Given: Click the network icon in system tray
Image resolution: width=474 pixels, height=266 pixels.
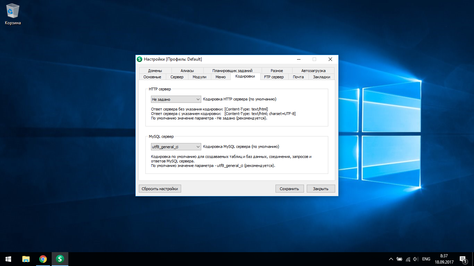Looking at the screenshot, I should [x=408, y=259].
